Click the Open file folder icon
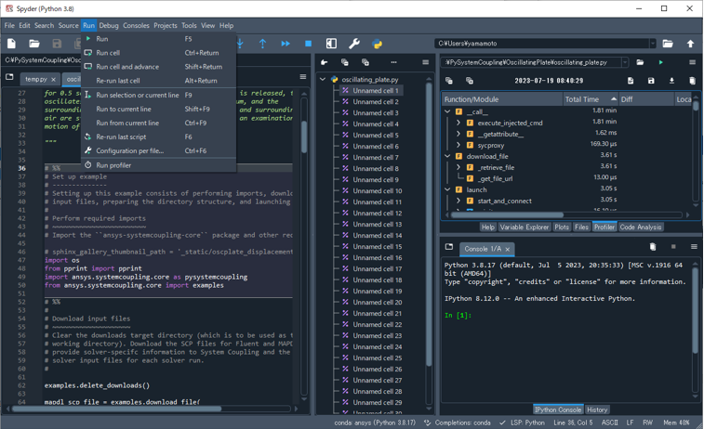 click(34, 44)
